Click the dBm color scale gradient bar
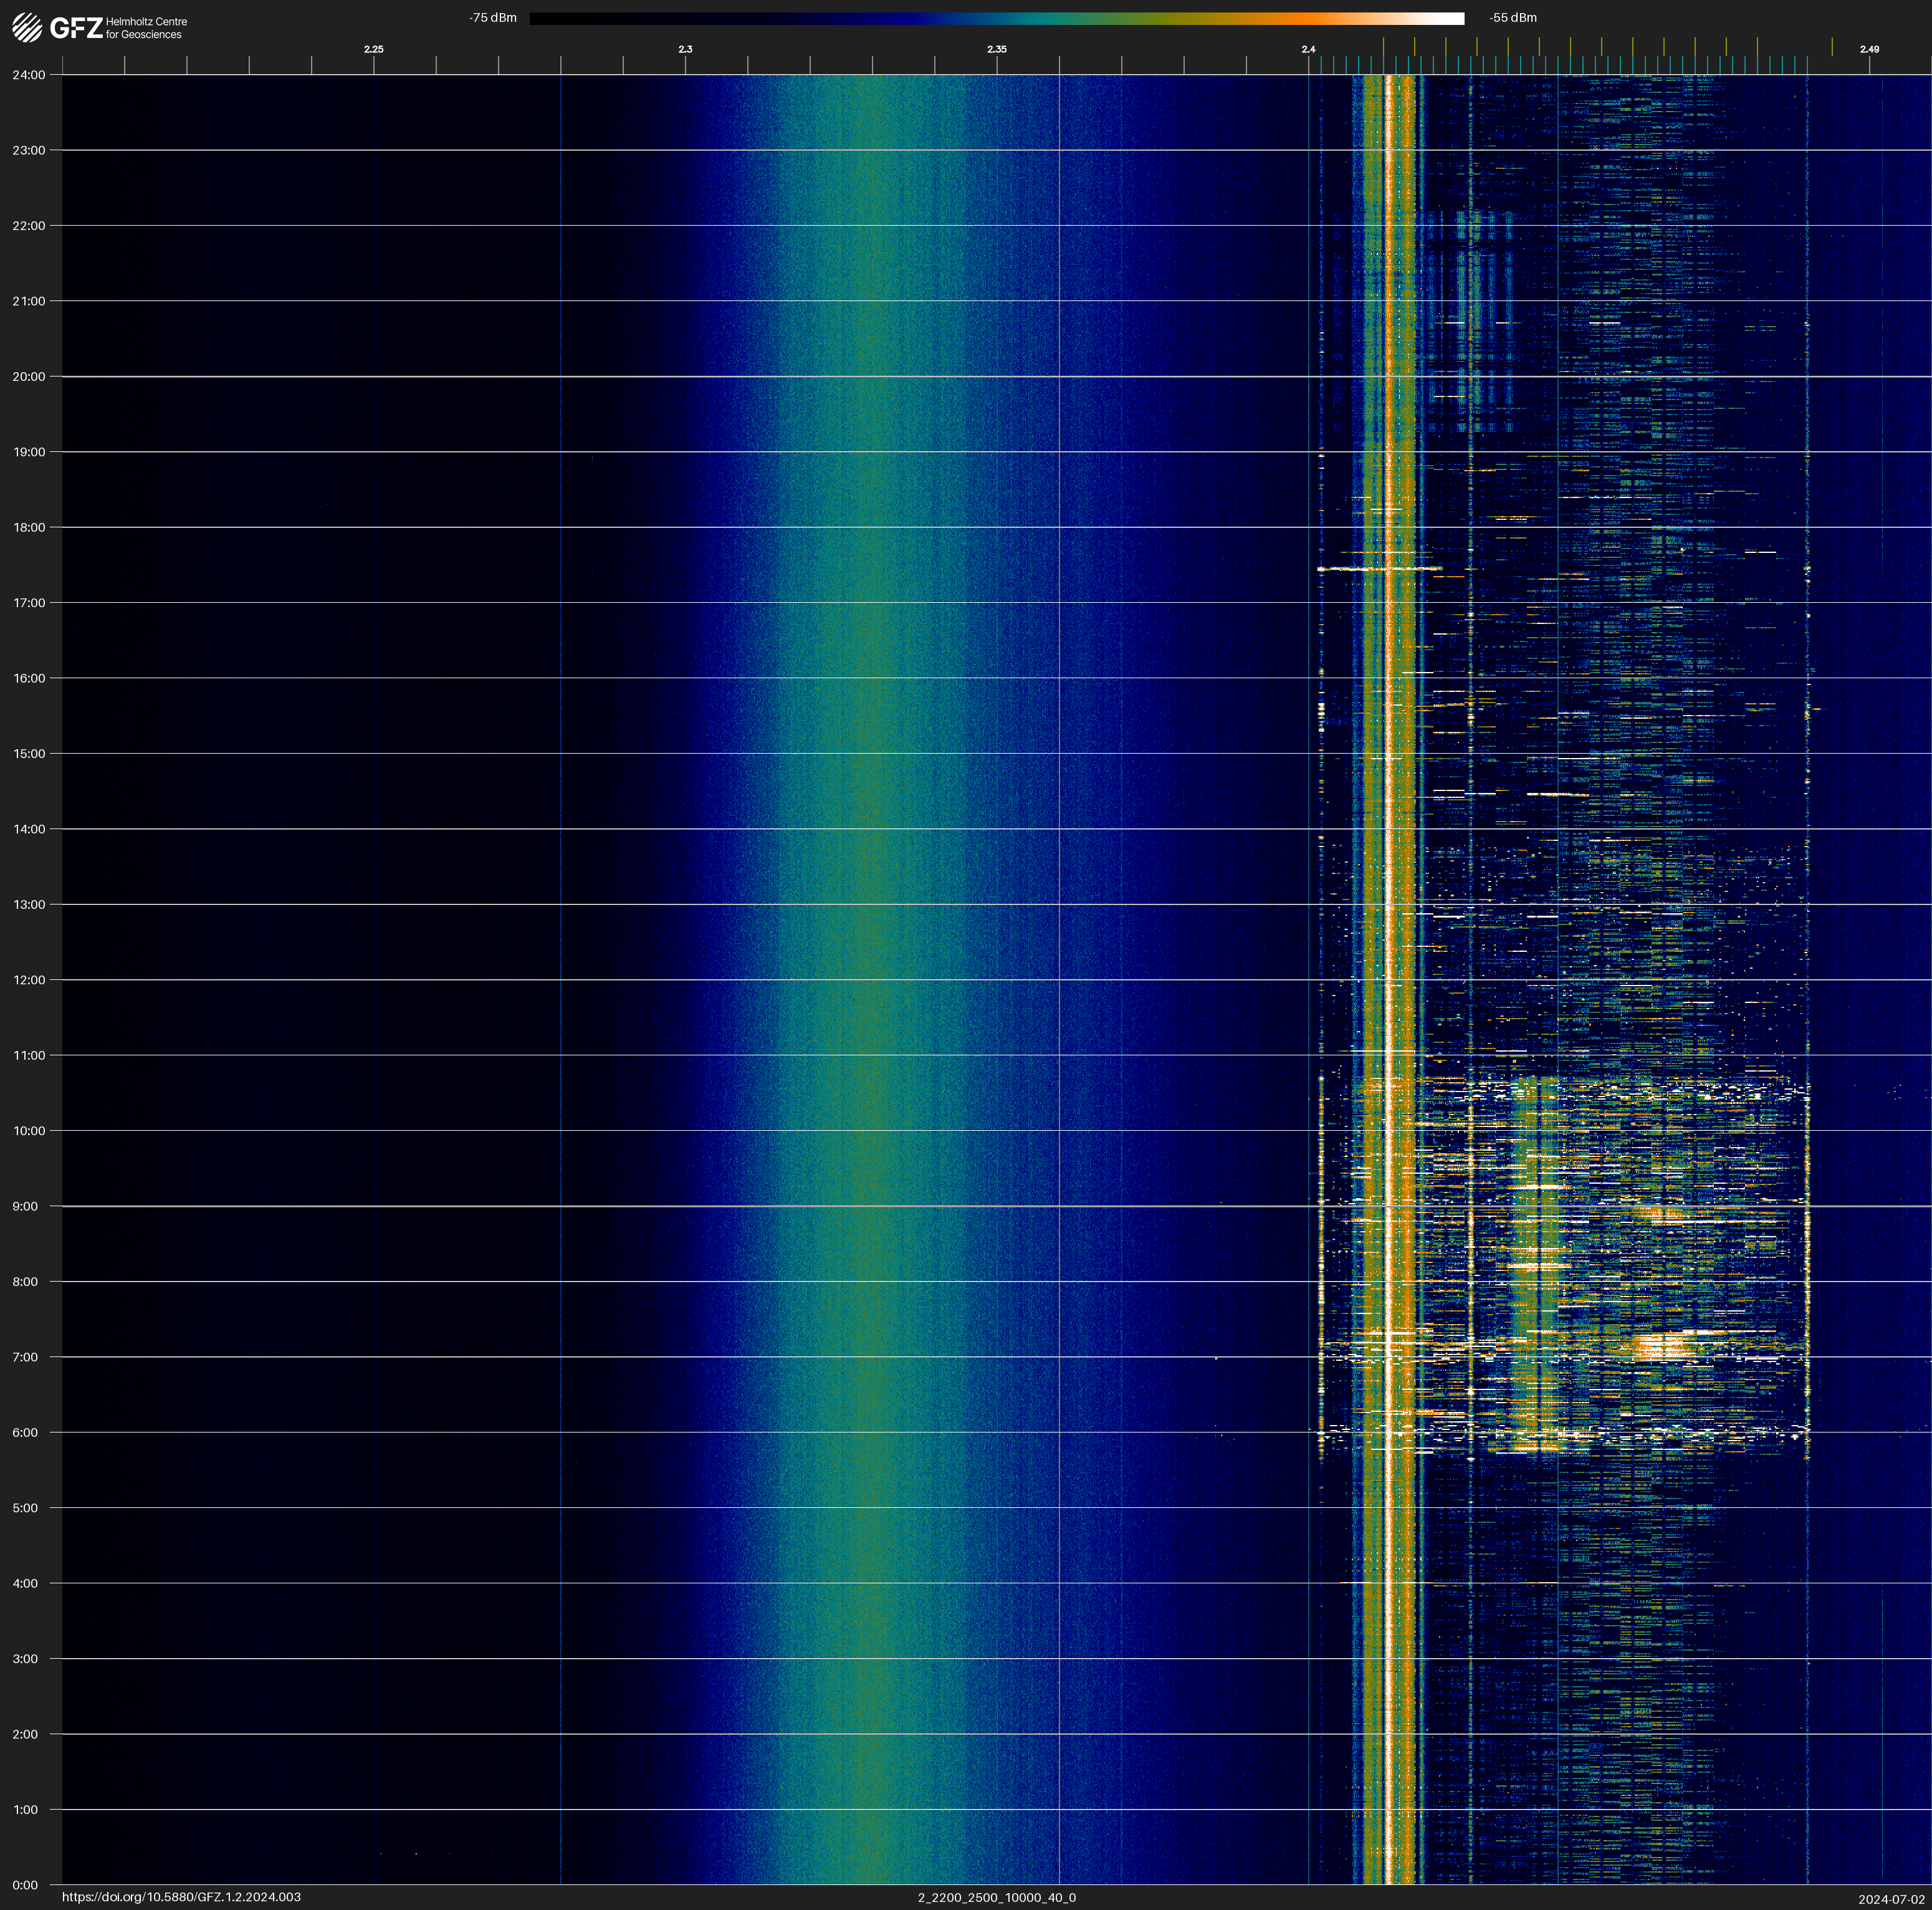 [x=996, y=18]
